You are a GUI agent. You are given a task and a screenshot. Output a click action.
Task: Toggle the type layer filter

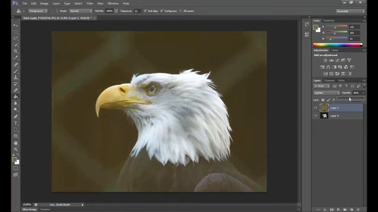pos(347,86)
